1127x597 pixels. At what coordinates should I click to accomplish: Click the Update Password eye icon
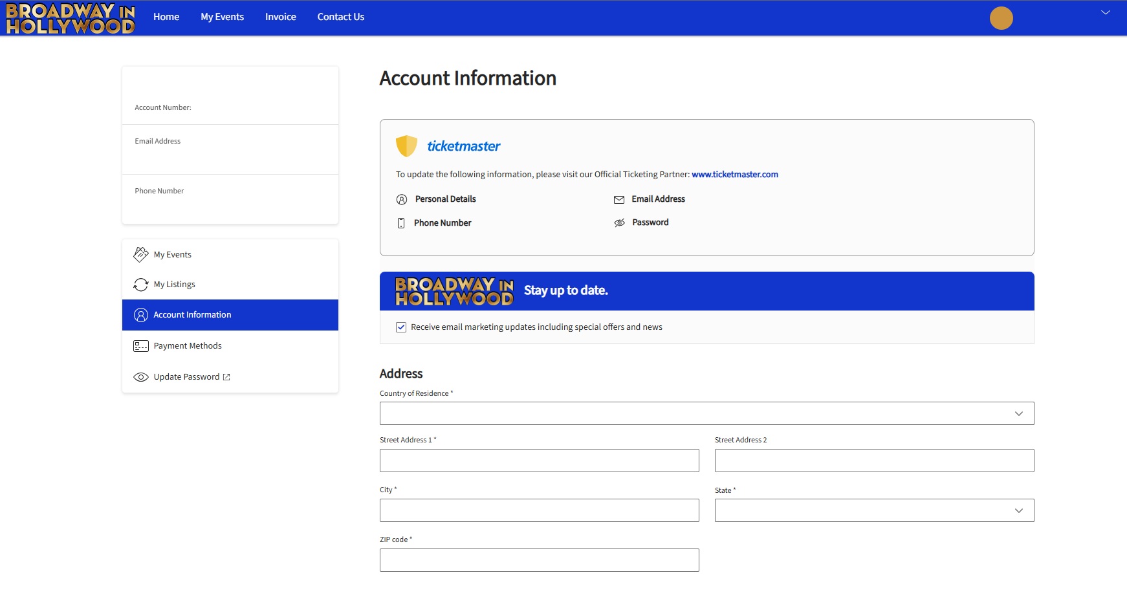[140, 377]
